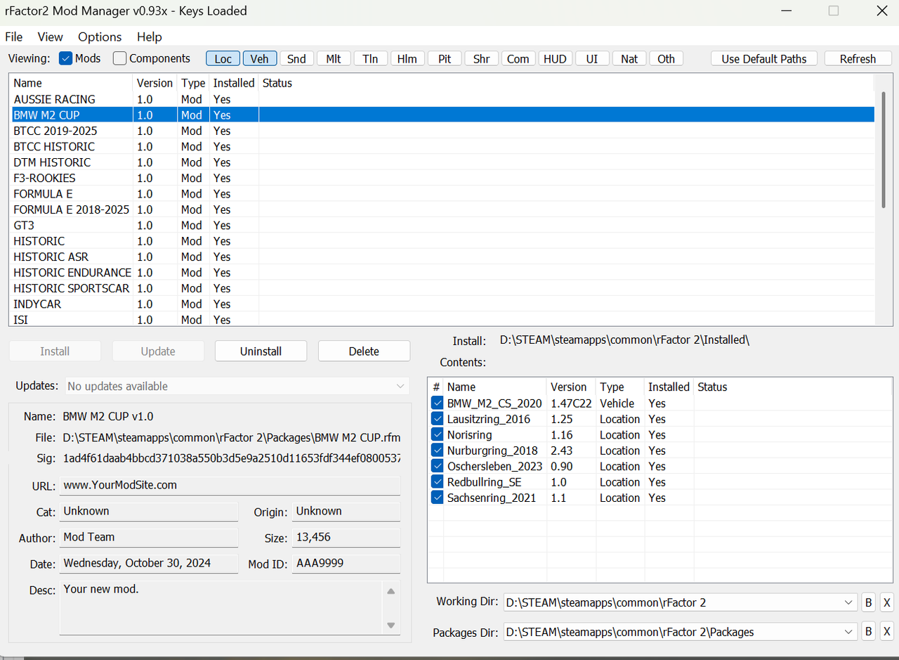Toggle the Shr filter button
Image resolution: width=899 pixels, height=660 pixels.
click(481, 58)
